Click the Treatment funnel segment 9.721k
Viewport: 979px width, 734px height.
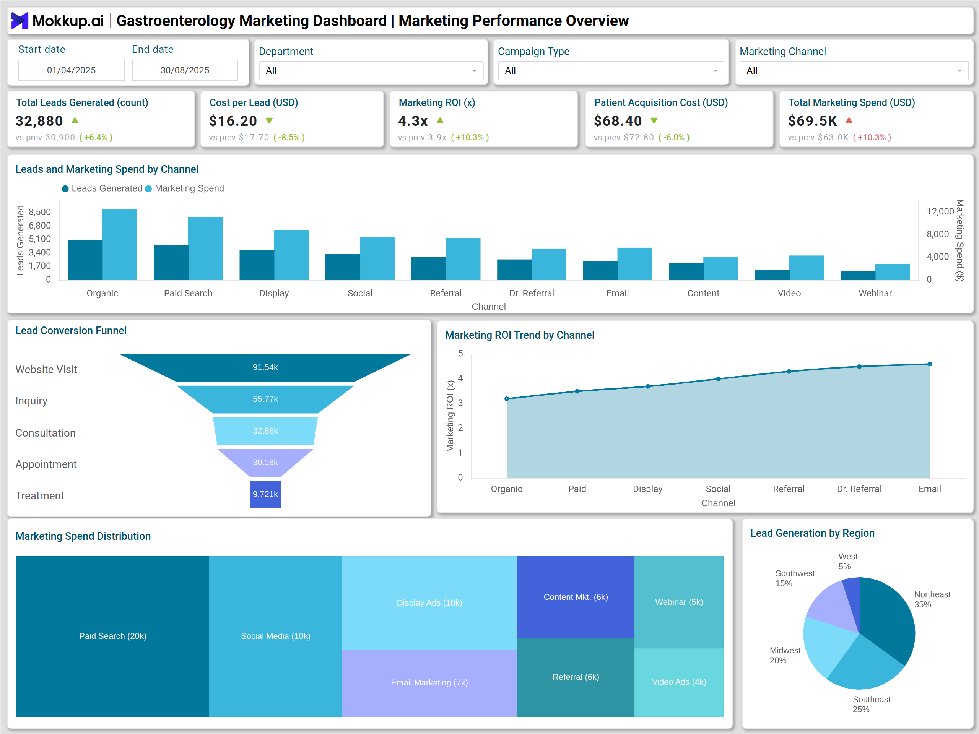(265, 494)
